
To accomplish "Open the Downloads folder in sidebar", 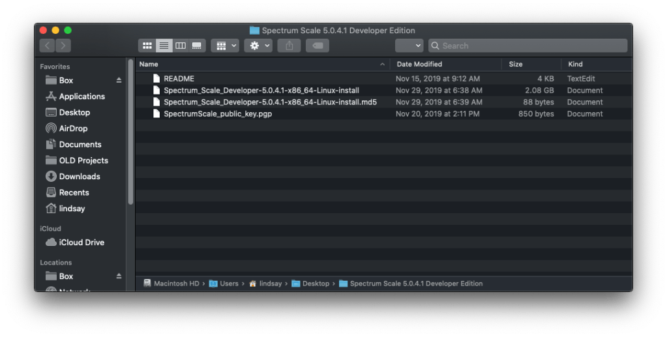I will 79,177.
